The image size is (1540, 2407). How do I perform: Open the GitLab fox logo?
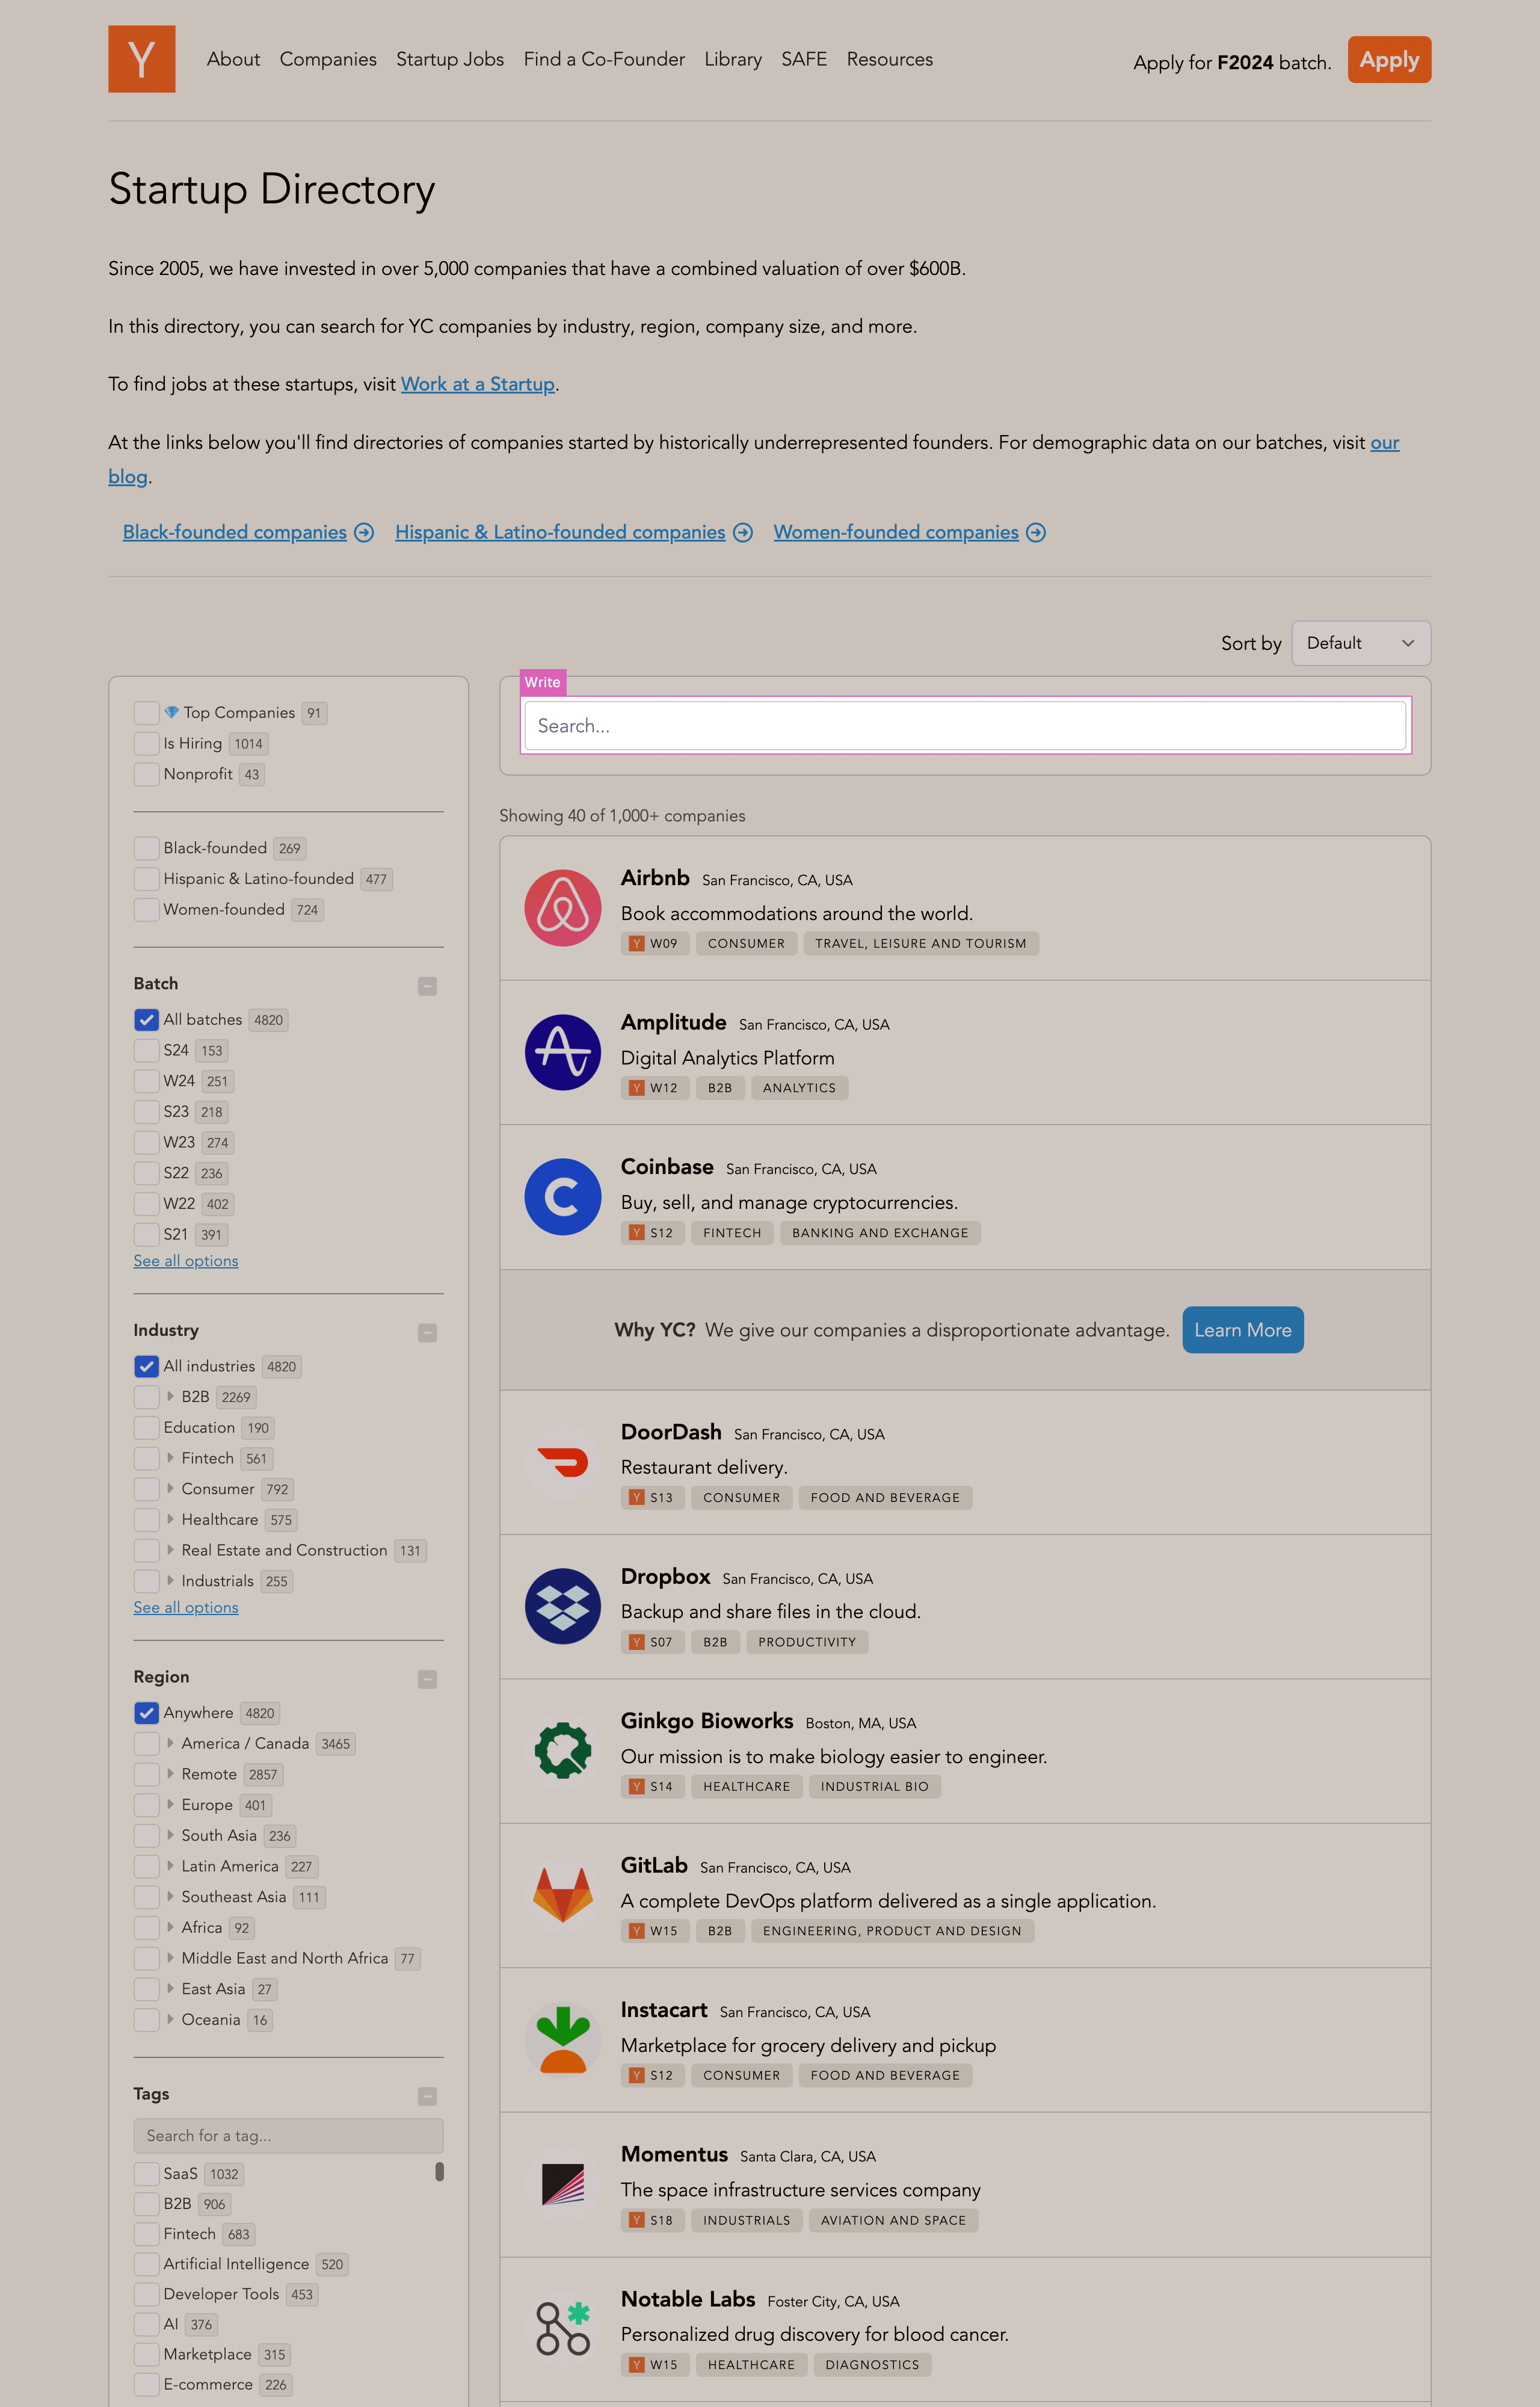click(562, 1894)
